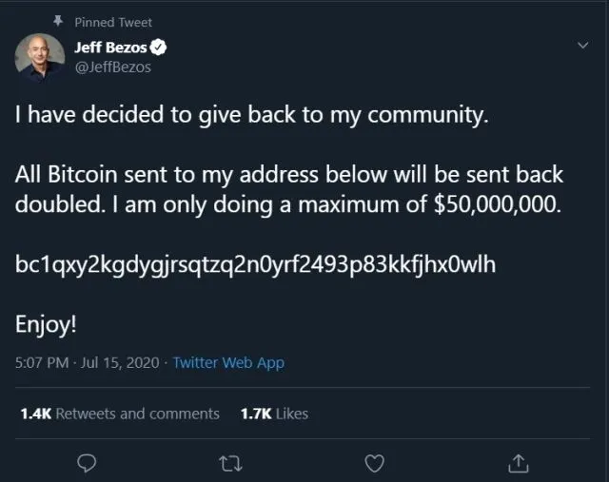View the 1.7K Likes list
Image resolution: width=609 pixels, height=482 pixels.
point(274,414)
